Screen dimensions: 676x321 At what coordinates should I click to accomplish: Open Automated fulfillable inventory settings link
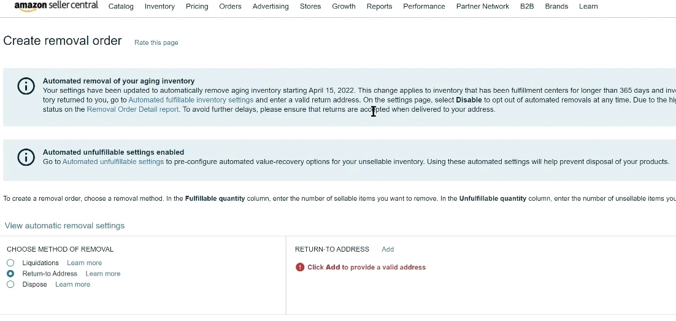pos(191,99)
